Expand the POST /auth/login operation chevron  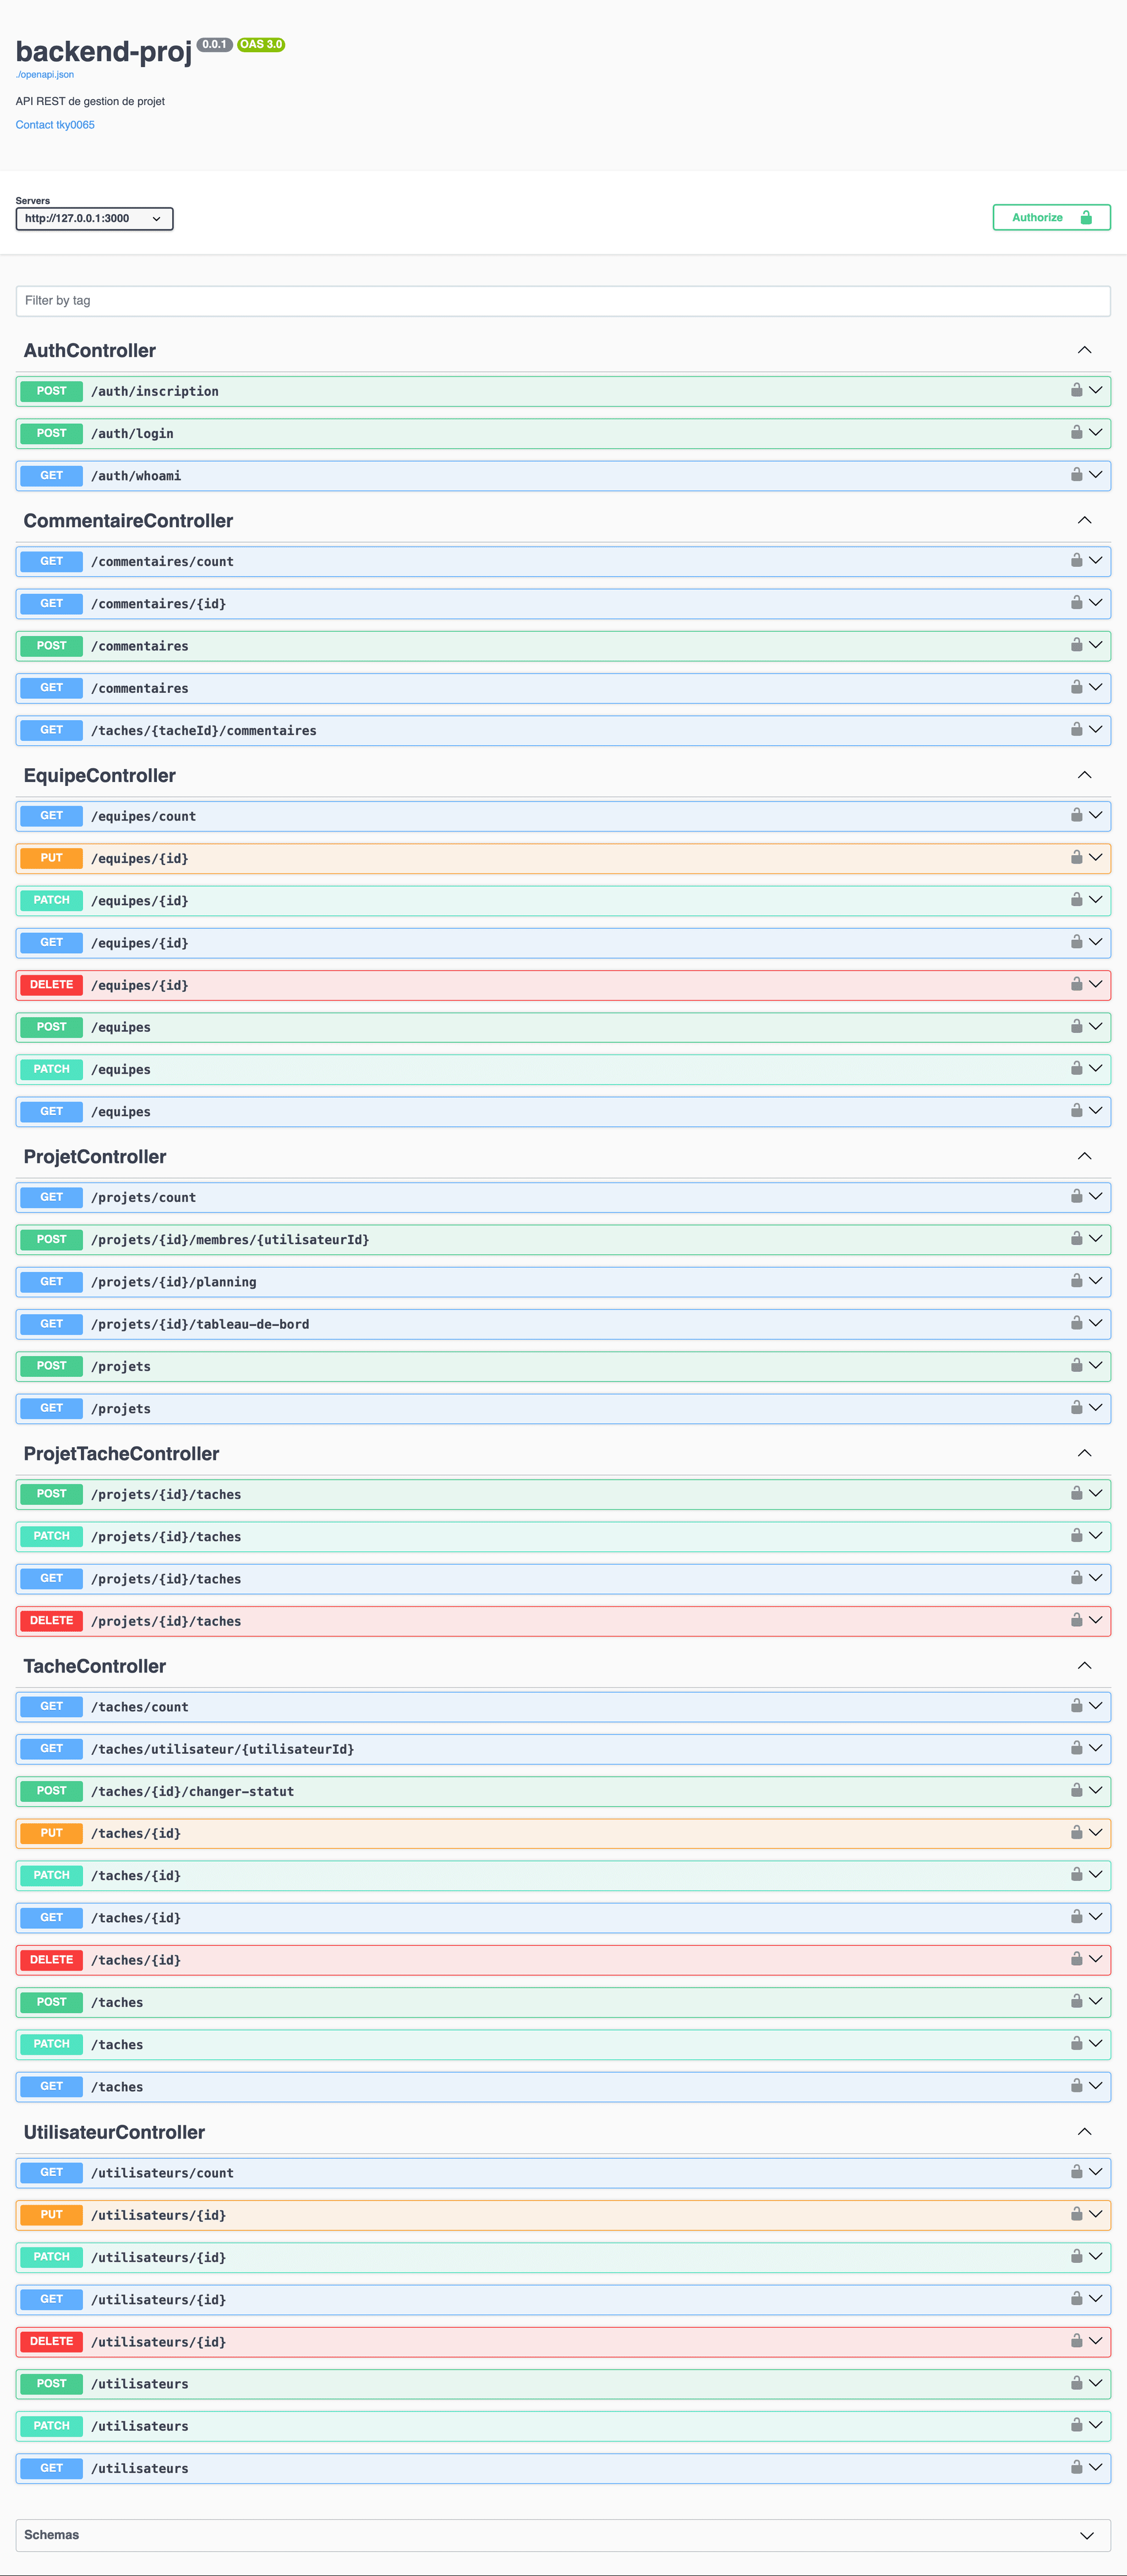coord(1096,433)
